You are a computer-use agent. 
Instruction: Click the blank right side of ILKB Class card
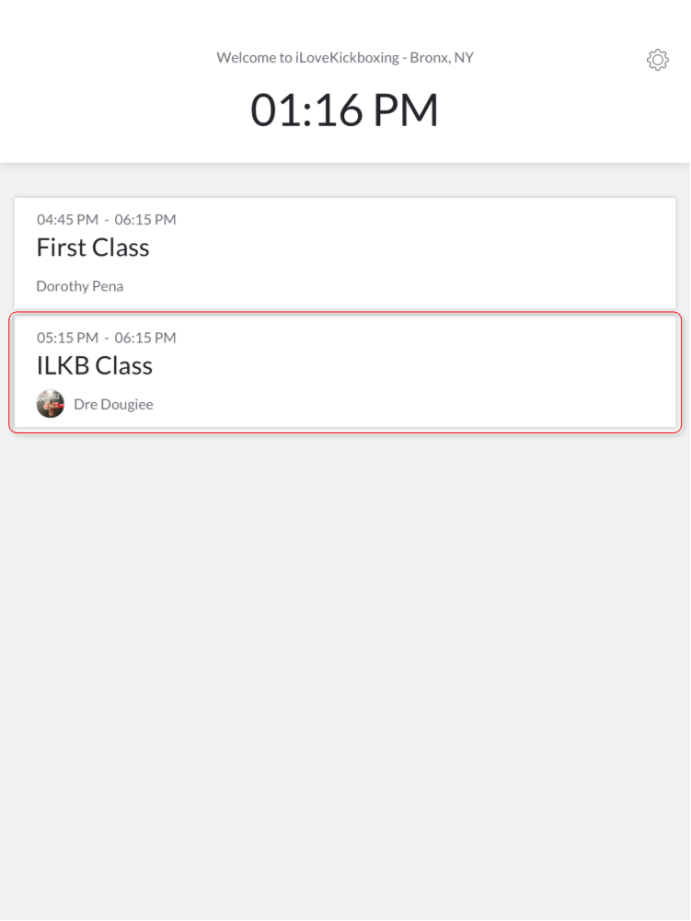point(470,372)
